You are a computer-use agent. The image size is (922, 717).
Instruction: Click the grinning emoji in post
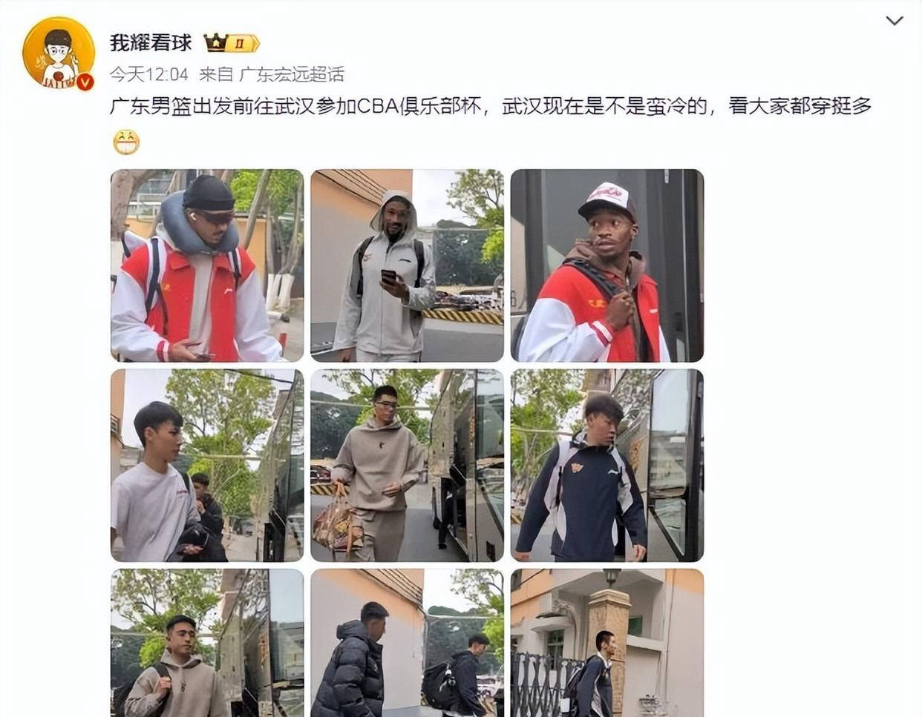(x=126, y=142)
